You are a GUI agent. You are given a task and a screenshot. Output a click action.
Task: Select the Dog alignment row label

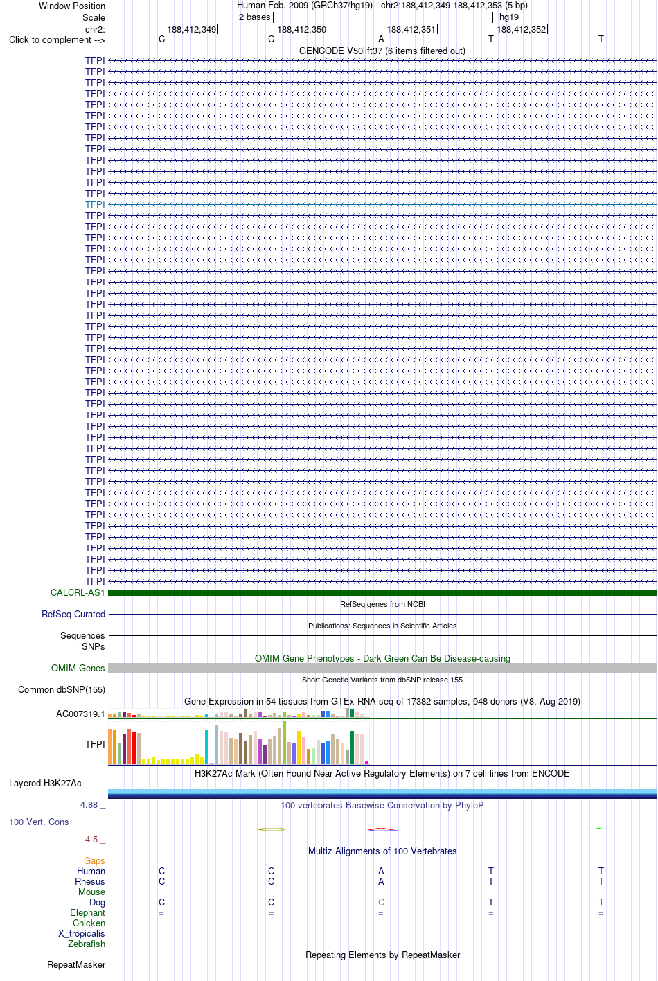(x=97, y=902)
